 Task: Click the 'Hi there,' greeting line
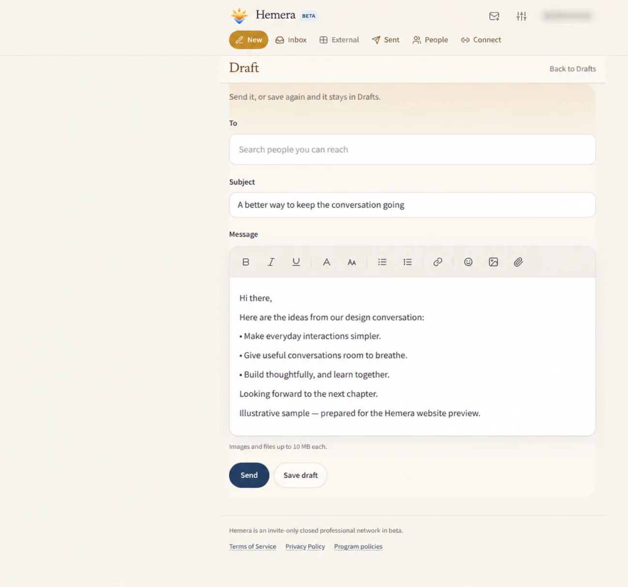tap(256, 298)
